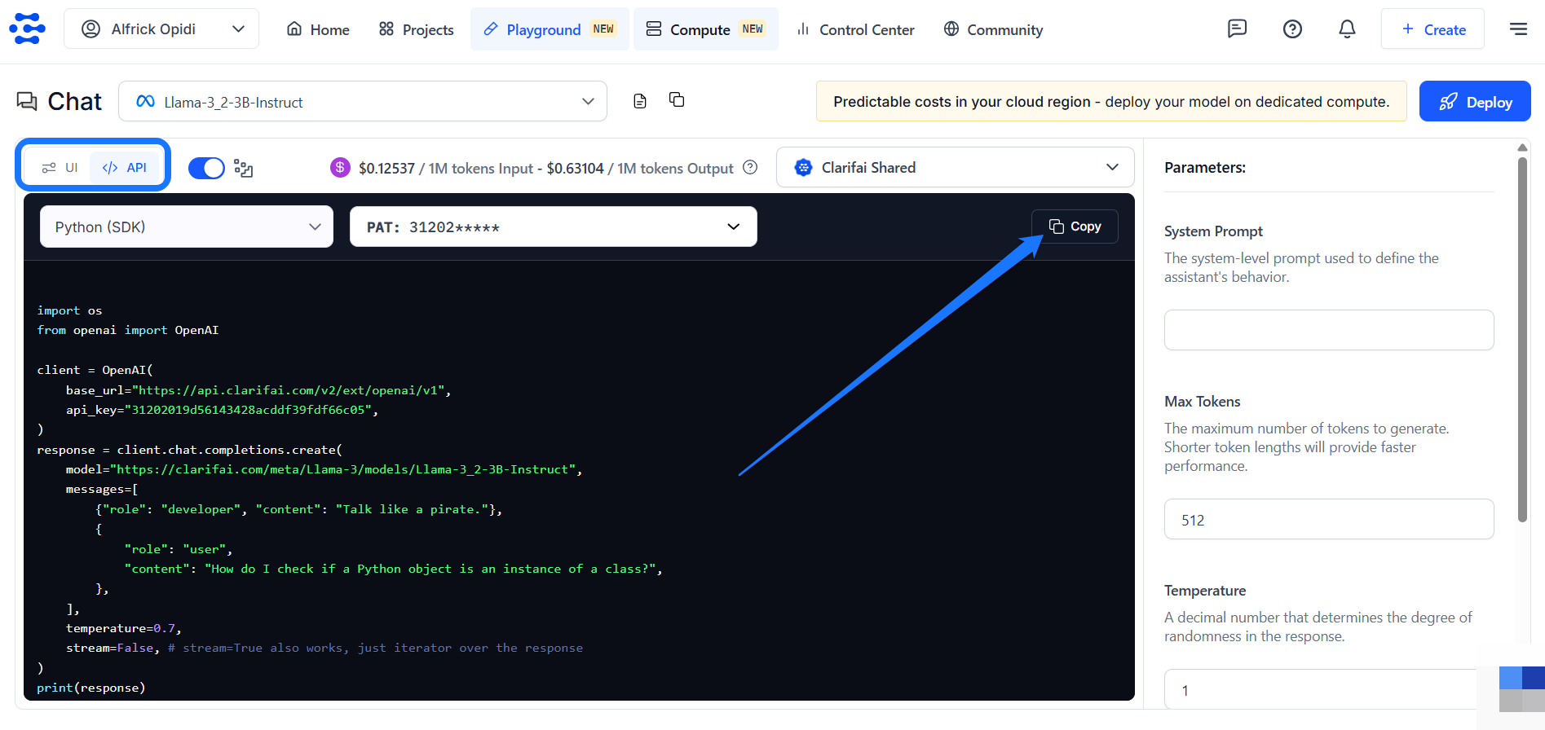This screenshot has width=1545, height=730.
Task: Click the NEW badge on Compute
Action: (753, 29)
